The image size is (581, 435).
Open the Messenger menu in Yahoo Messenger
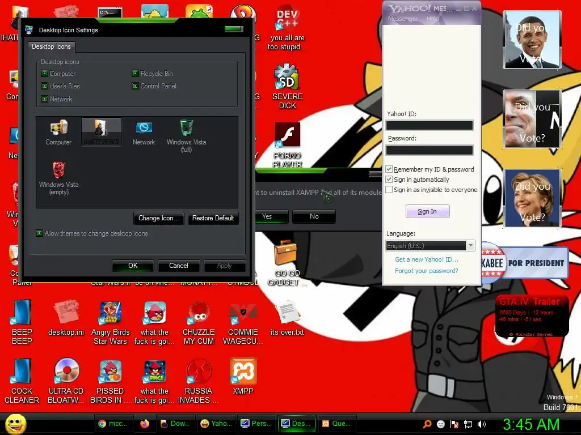pyautogui.click(x=403, y=19)
